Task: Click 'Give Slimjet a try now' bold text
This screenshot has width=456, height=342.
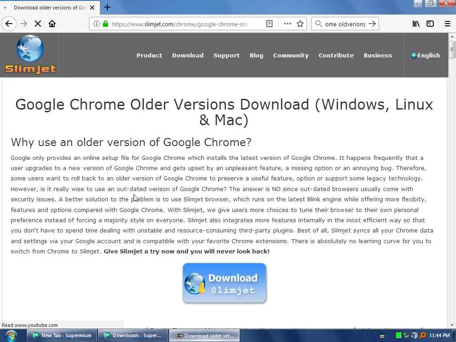Action: click(x=187, y=251)
